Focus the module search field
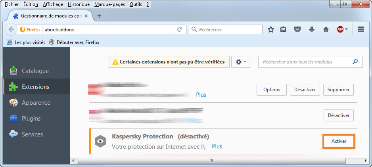Viewport: 372px width, 167px height. point(305,62)
